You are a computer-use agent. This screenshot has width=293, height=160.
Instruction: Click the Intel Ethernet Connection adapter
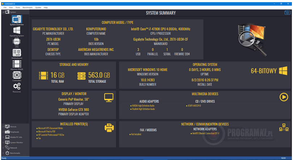(206, 133)
